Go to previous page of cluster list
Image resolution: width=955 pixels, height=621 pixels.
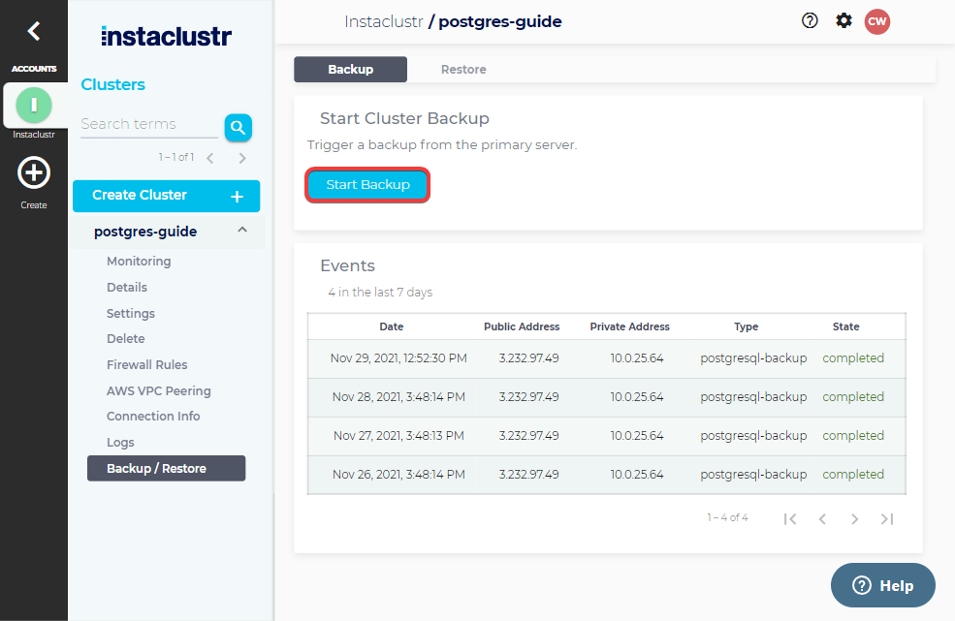[210, 158]
